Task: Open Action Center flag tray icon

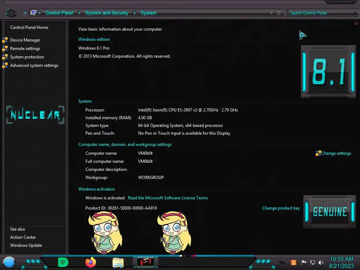Action: (304, 262)
